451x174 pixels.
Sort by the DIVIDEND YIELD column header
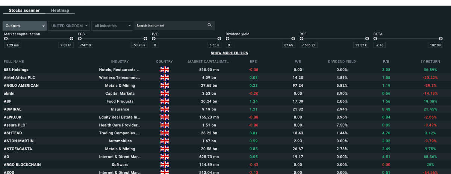click(342, 62)
